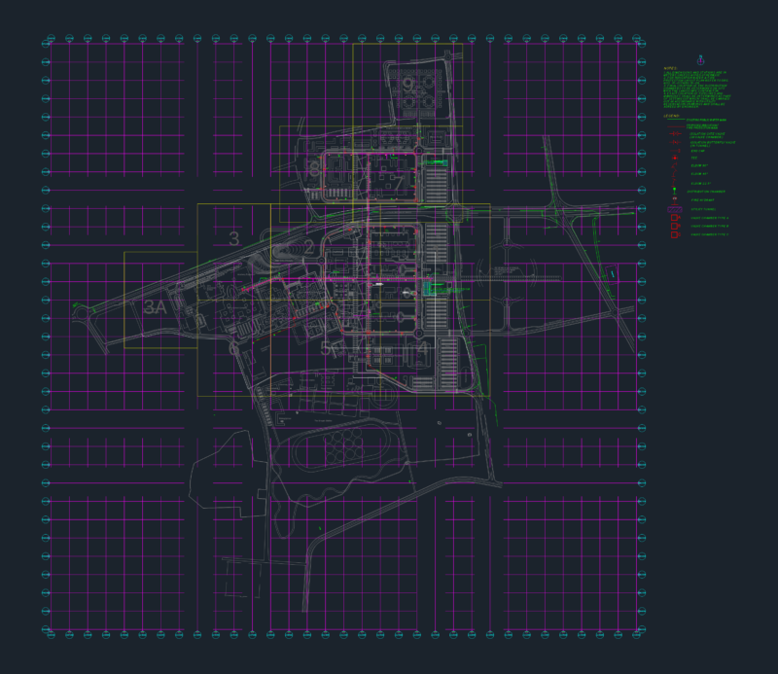This screenshot has height=674, width=778.
Task: Click the 'Fire Hydrant' legend label
Action: (x=702, y=200)
